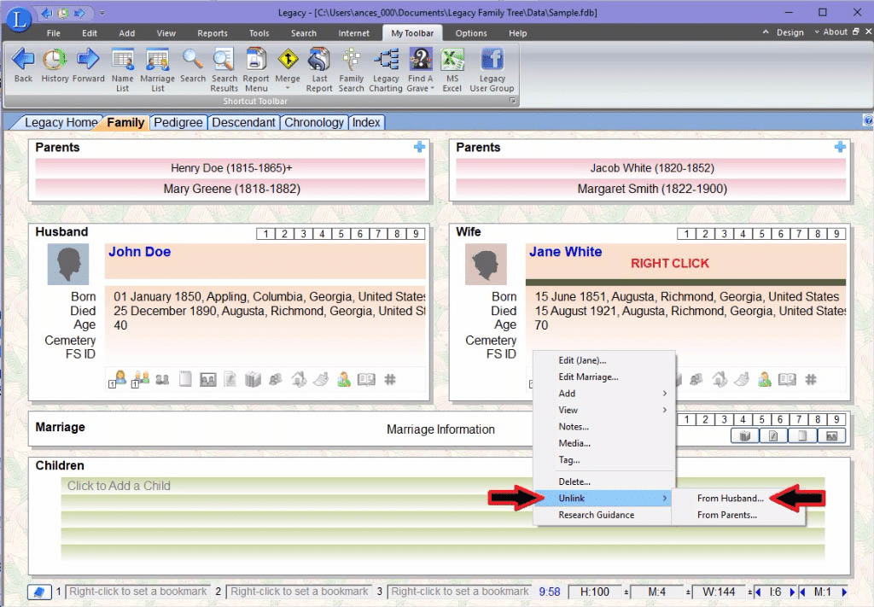Select parent Margaret Smith (1822-1900)

coord(652,189)
